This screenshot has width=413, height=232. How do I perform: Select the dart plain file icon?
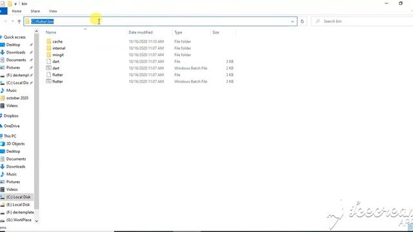tap(49, 61)
